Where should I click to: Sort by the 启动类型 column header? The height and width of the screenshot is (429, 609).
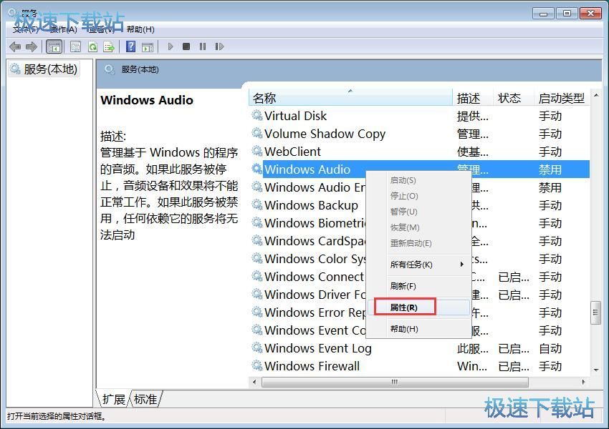click(x=562, y=98)
